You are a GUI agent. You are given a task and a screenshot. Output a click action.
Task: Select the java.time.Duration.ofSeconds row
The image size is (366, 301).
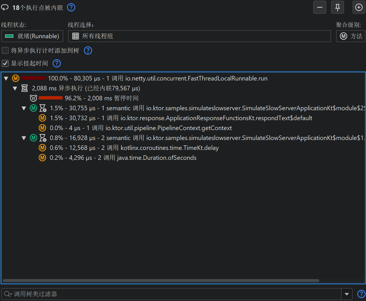(x=157, y=158)
